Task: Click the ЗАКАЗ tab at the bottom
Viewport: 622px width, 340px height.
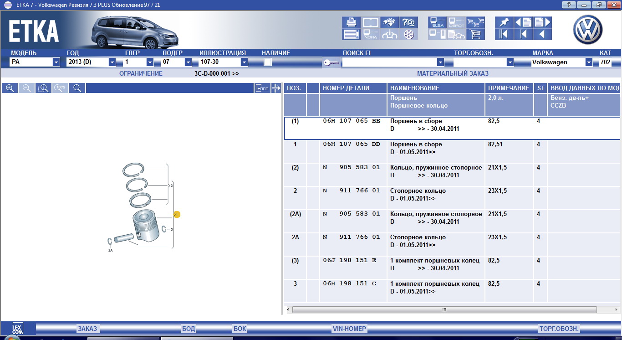Action: [x=87, y=329]
